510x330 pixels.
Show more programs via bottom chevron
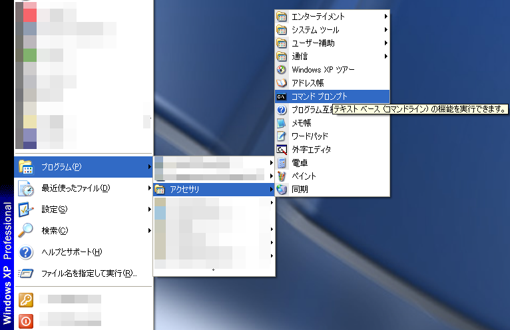[x=213, y=270]
